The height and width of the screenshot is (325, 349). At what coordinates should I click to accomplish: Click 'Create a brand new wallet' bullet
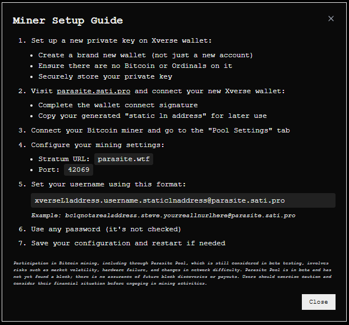(145, 55)
